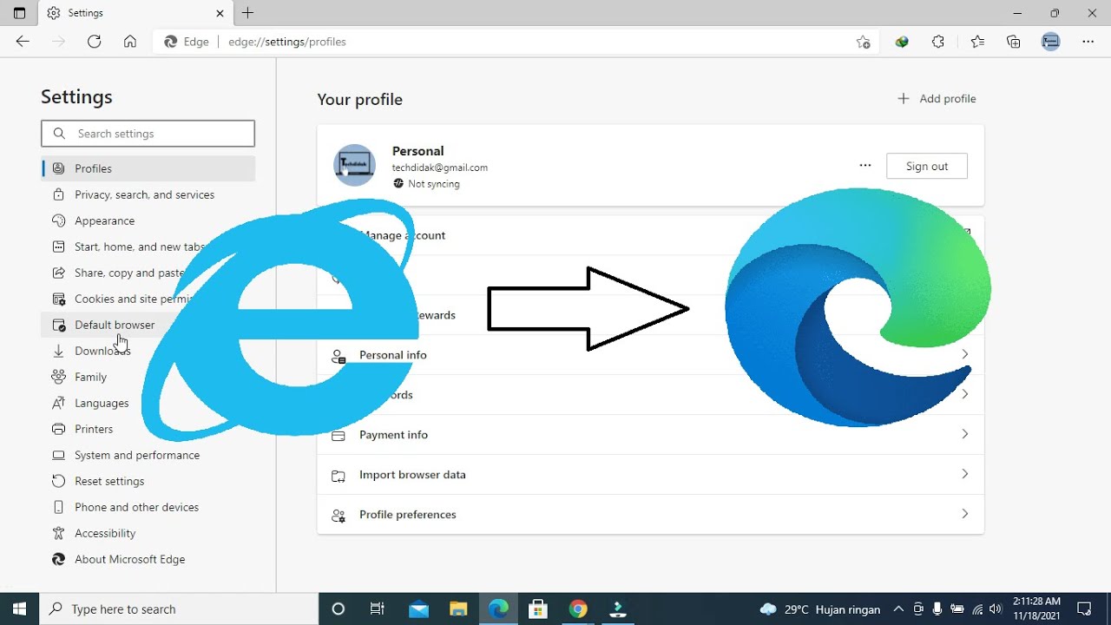This screenshot has height=625, width=1111.
Task: Click the Profile preferences people icon
Action: (x=339, y=516)
